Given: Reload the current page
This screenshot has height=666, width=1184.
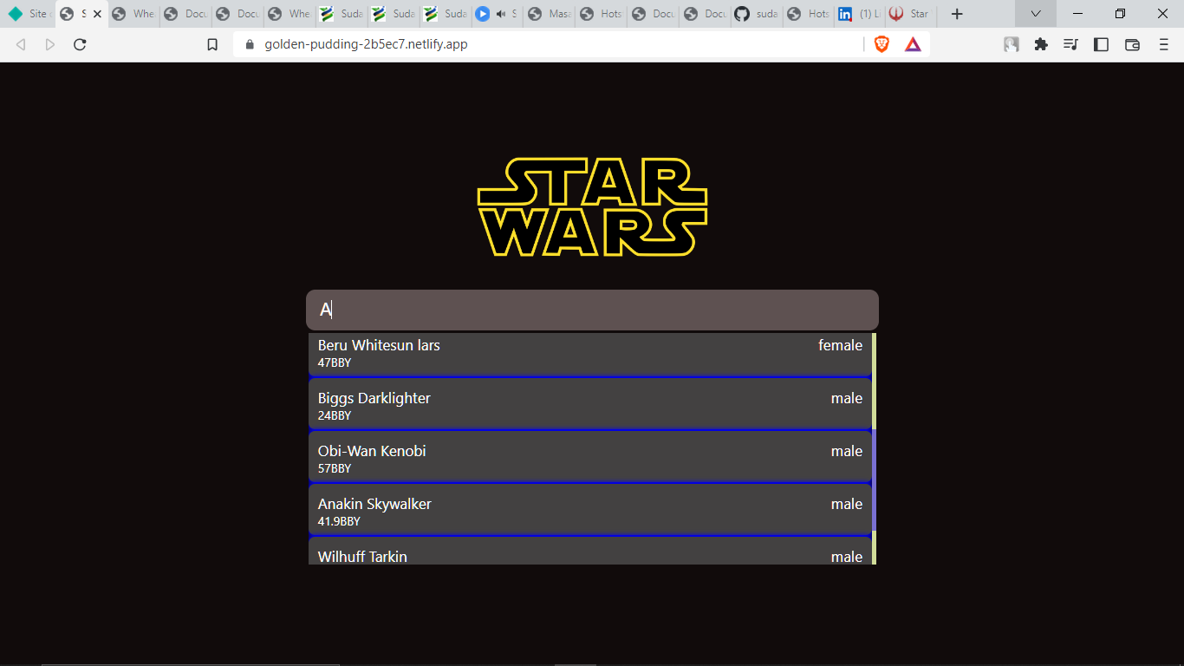Looking at the screenshot, I should click(x=80, y=44).
